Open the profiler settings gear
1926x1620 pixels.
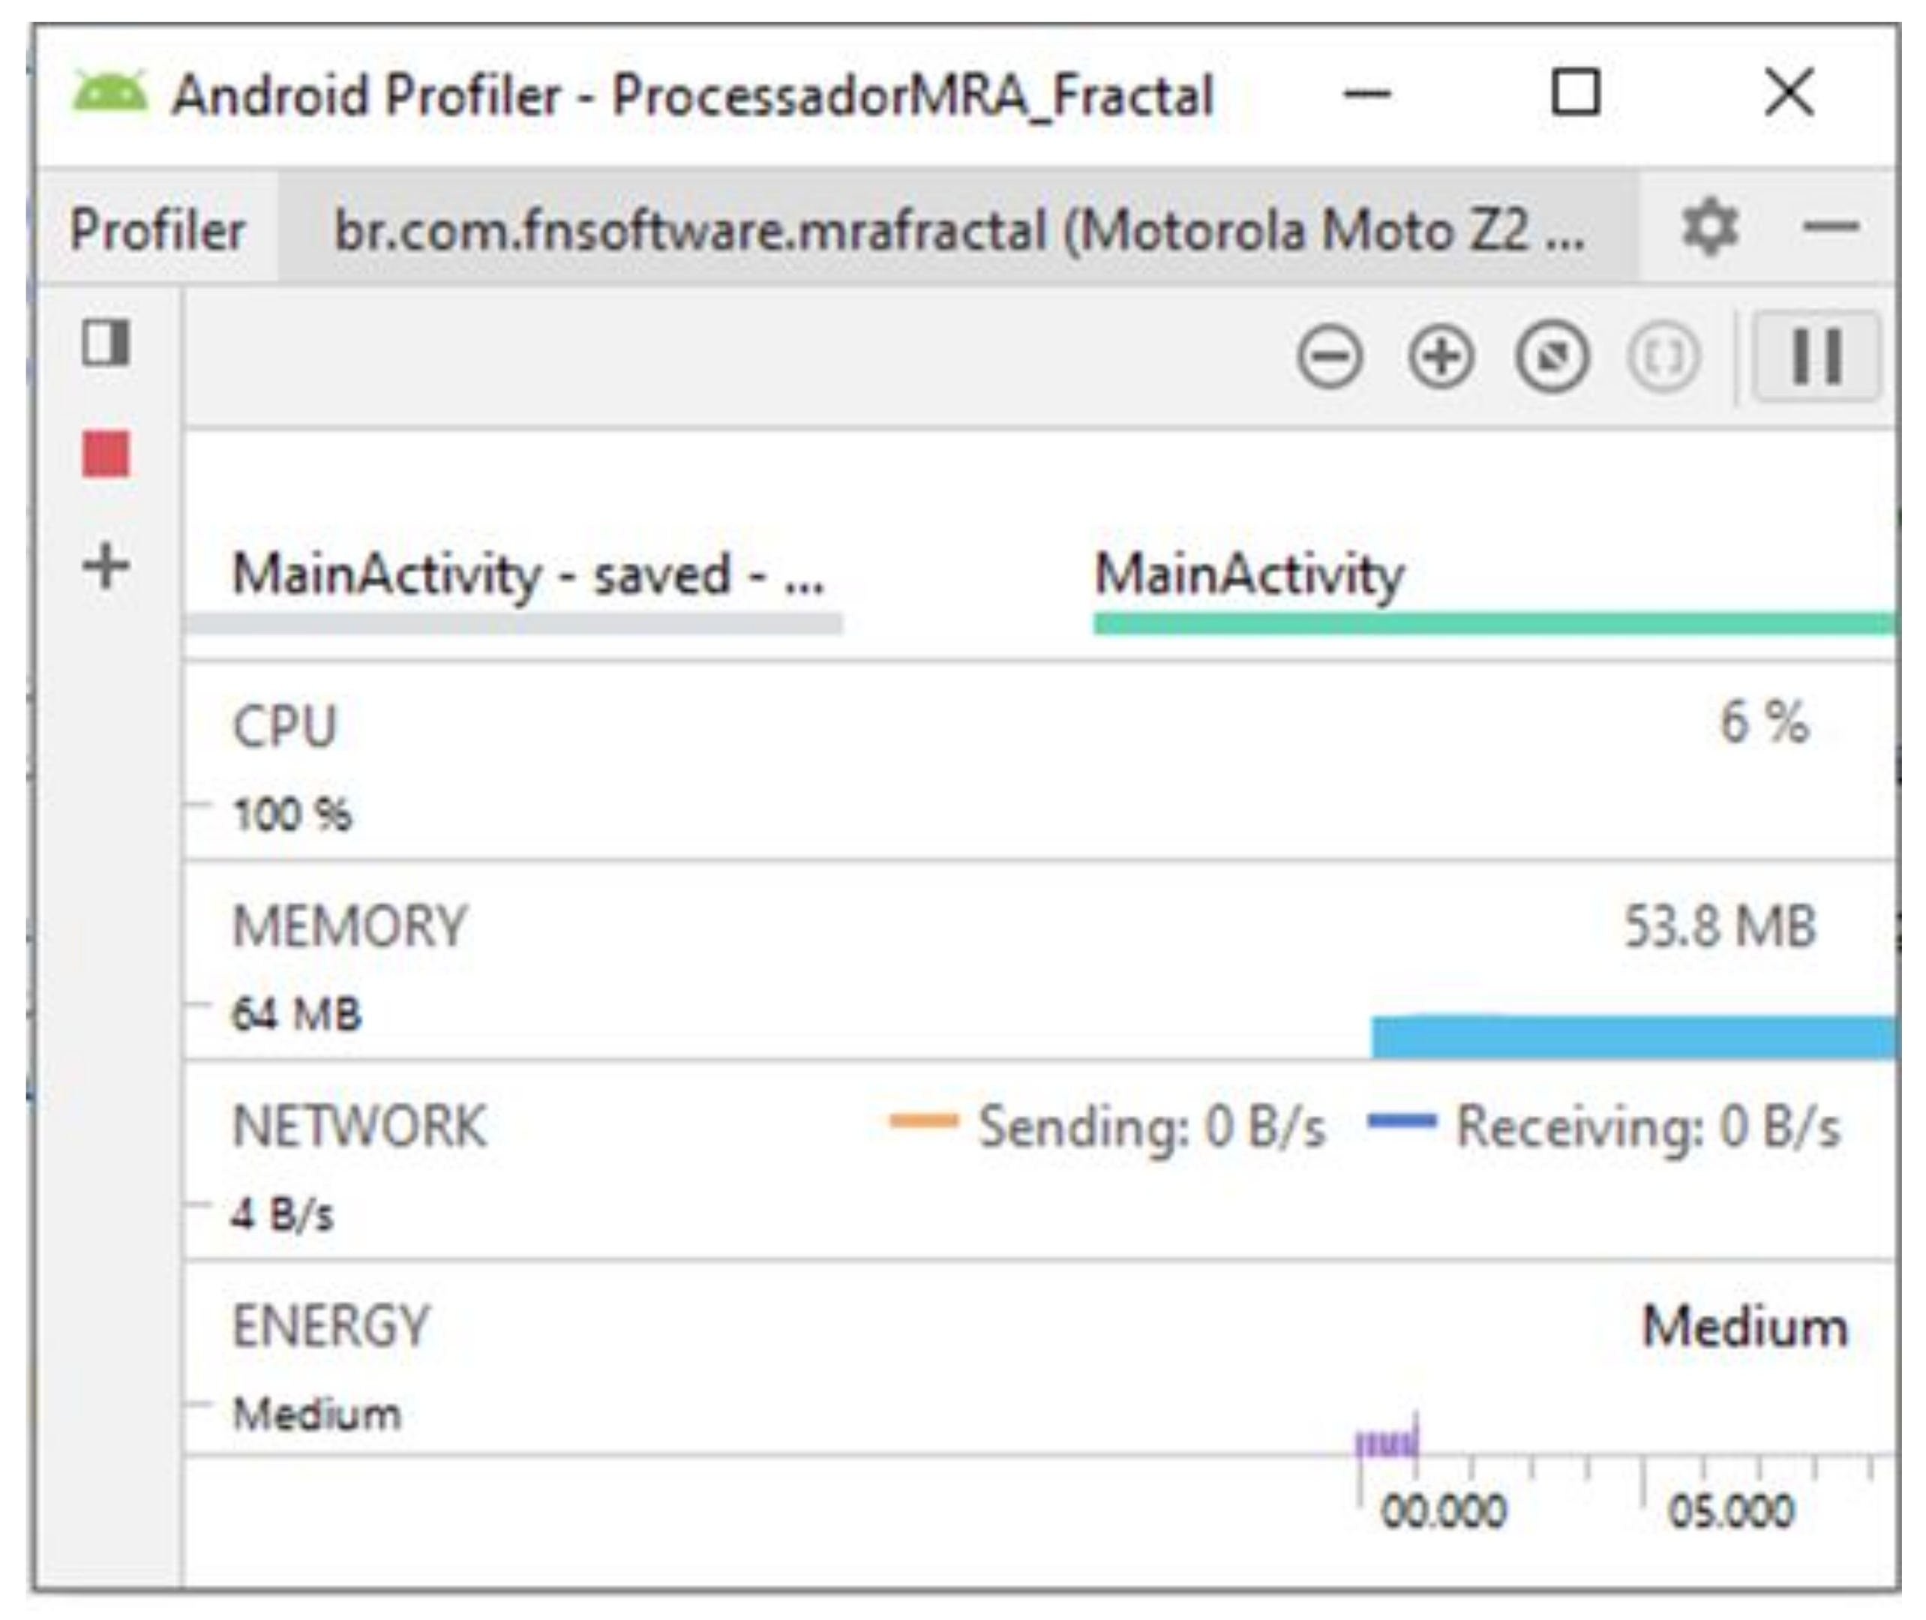pyautogui.click(x=1709, y=228)
